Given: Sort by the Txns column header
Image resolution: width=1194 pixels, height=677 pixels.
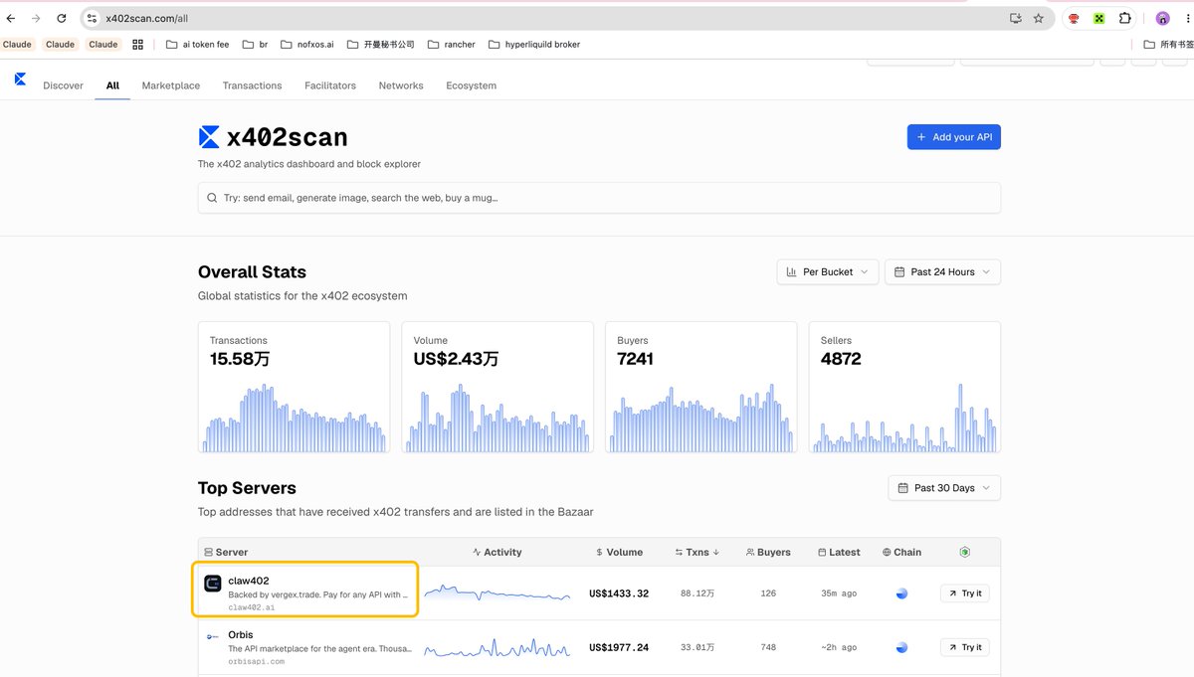Looking at the screenshot, I should click(x=696, y=552).
